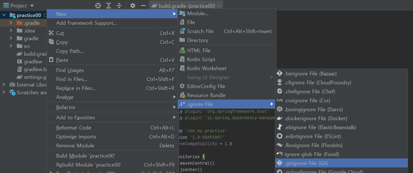Choose Reformat Code
Viewport: 413px width, 173px height.
click(112, 128)
